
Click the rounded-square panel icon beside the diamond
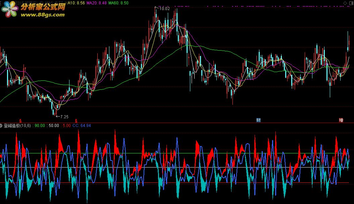(351, 3)
